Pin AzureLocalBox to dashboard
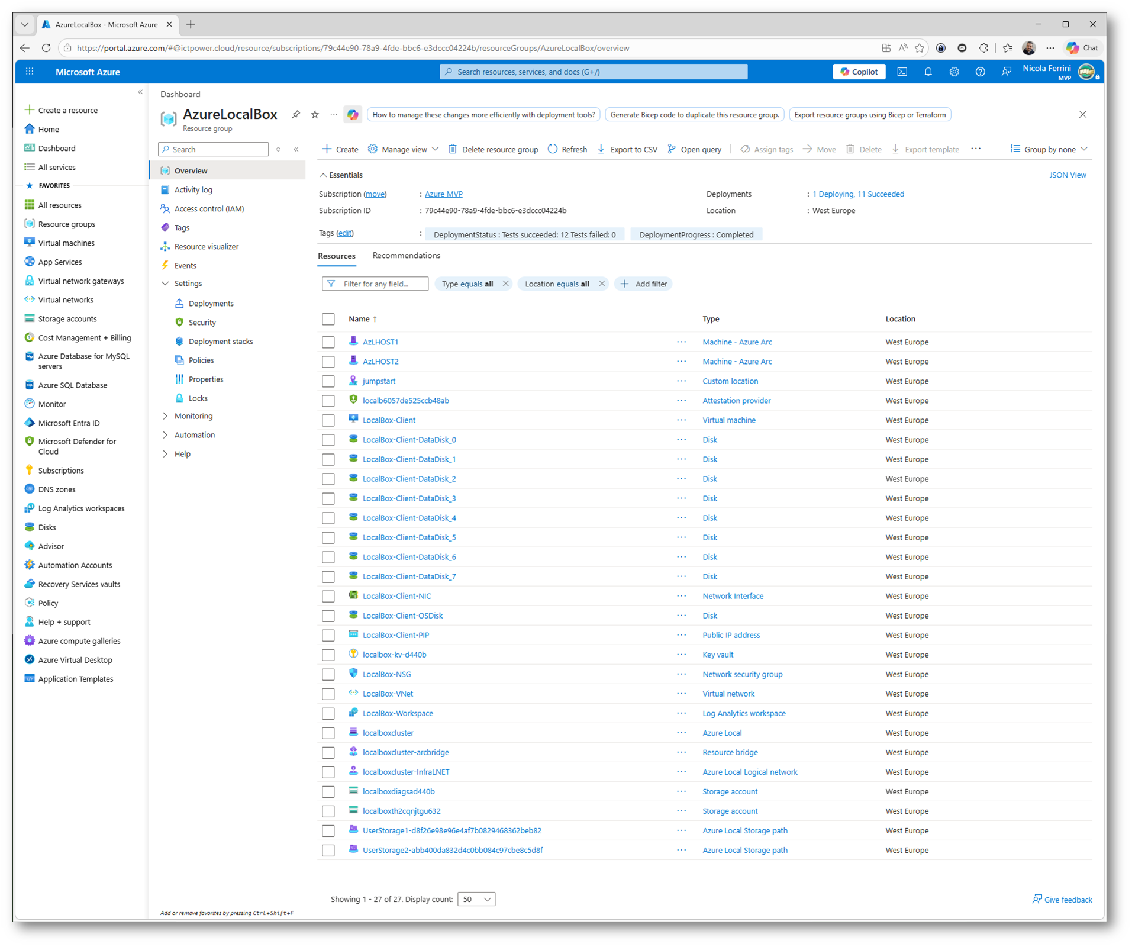Screen dimensions: 1132x947 tap(295, 114)
